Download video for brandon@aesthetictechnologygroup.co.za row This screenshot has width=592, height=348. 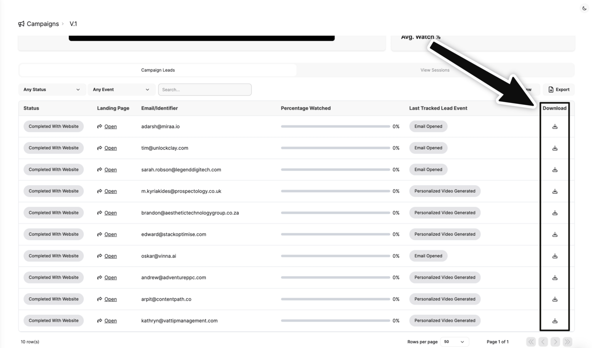(x=554, y=213)
